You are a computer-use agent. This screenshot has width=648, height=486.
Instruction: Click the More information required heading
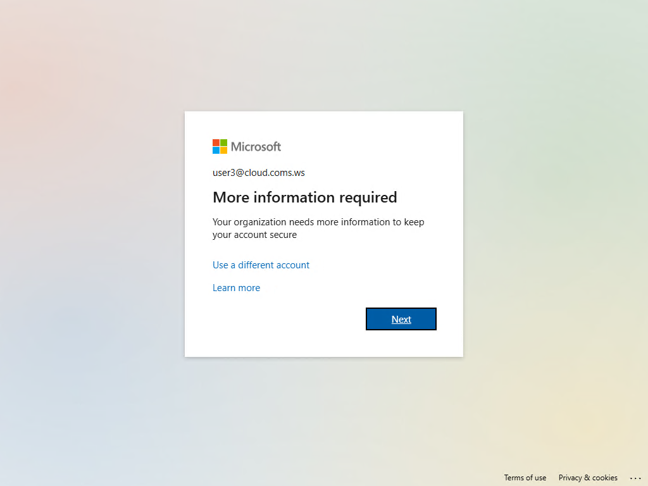[x=304, y=197]
